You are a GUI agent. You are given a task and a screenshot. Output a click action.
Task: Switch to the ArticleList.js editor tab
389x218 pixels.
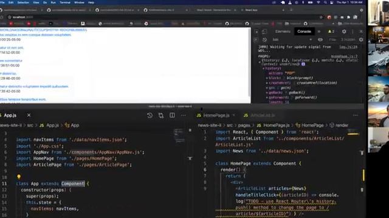263,116
